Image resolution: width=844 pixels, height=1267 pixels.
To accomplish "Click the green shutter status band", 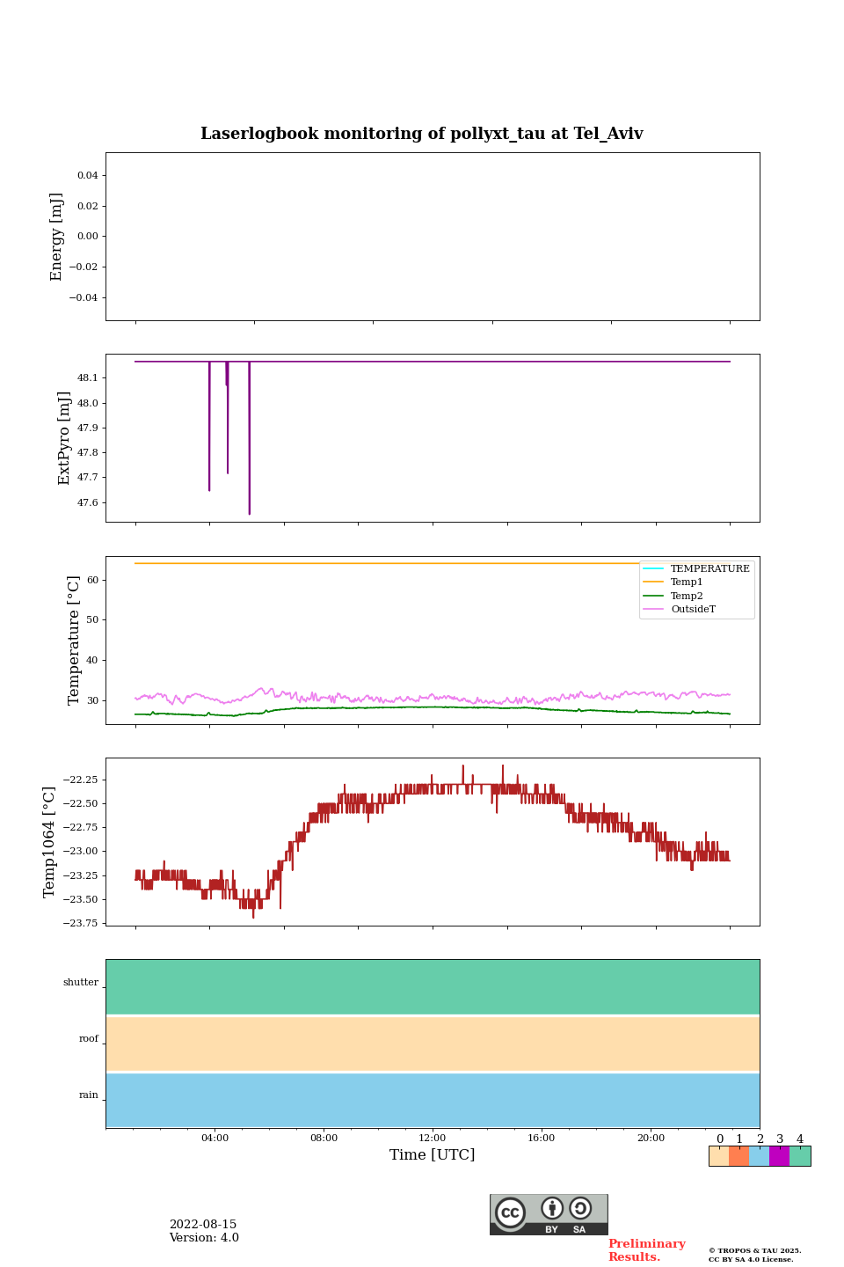I will point(433,987).
